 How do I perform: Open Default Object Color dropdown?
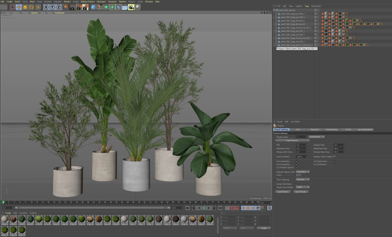pyautogui.click(x=302, y=172)
